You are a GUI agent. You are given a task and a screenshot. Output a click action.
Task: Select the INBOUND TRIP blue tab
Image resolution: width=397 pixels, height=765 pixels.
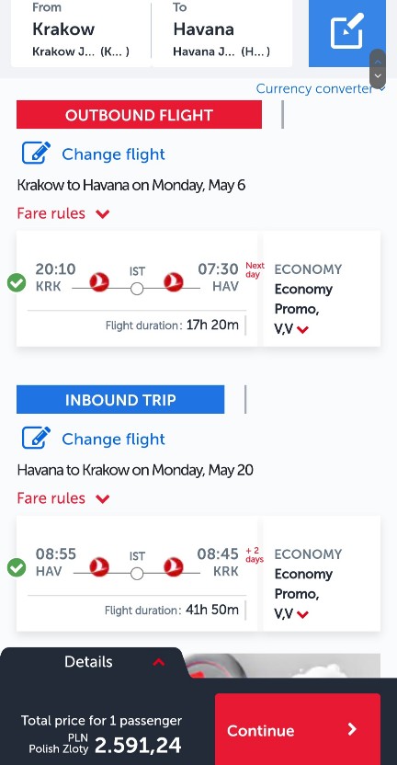120,400
